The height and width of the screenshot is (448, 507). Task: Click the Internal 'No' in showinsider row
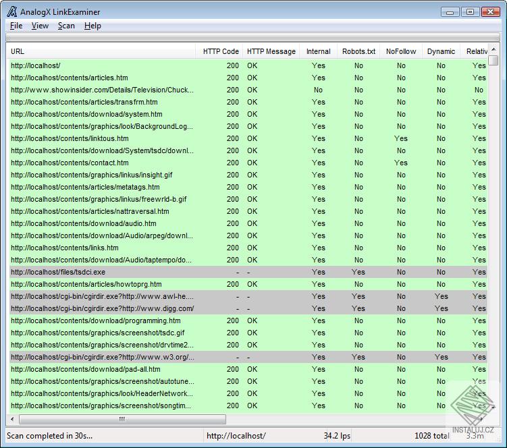click(318, 90)
